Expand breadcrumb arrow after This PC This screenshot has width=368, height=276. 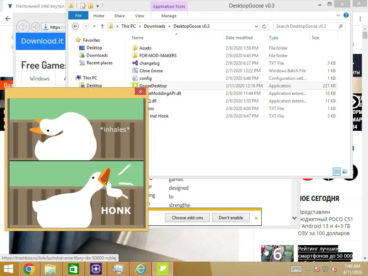pos(140,26)
